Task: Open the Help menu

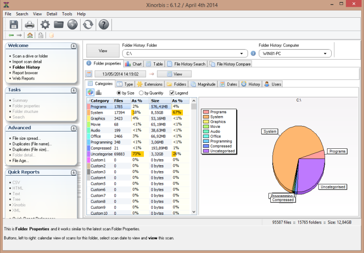Action: pos(81,14)
